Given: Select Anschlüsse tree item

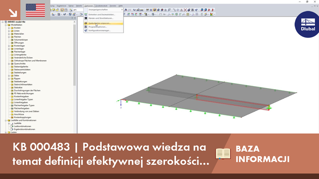Looking at the screenshot, I should (19, 114).
